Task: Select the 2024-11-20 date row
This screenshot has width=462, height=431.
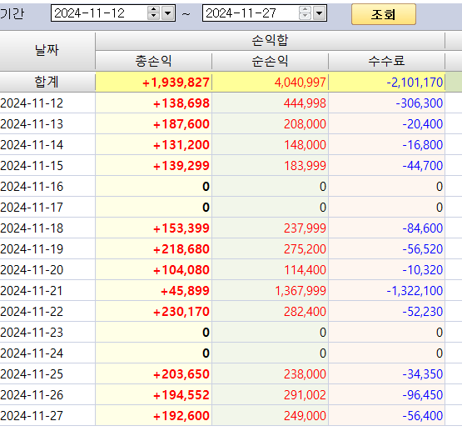Action: pyautogui.click(x=47, y=270)
